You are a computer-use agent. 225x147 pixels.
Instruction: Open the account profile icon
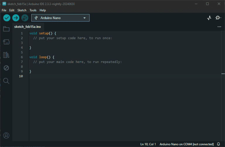click(x=6, y=135)
